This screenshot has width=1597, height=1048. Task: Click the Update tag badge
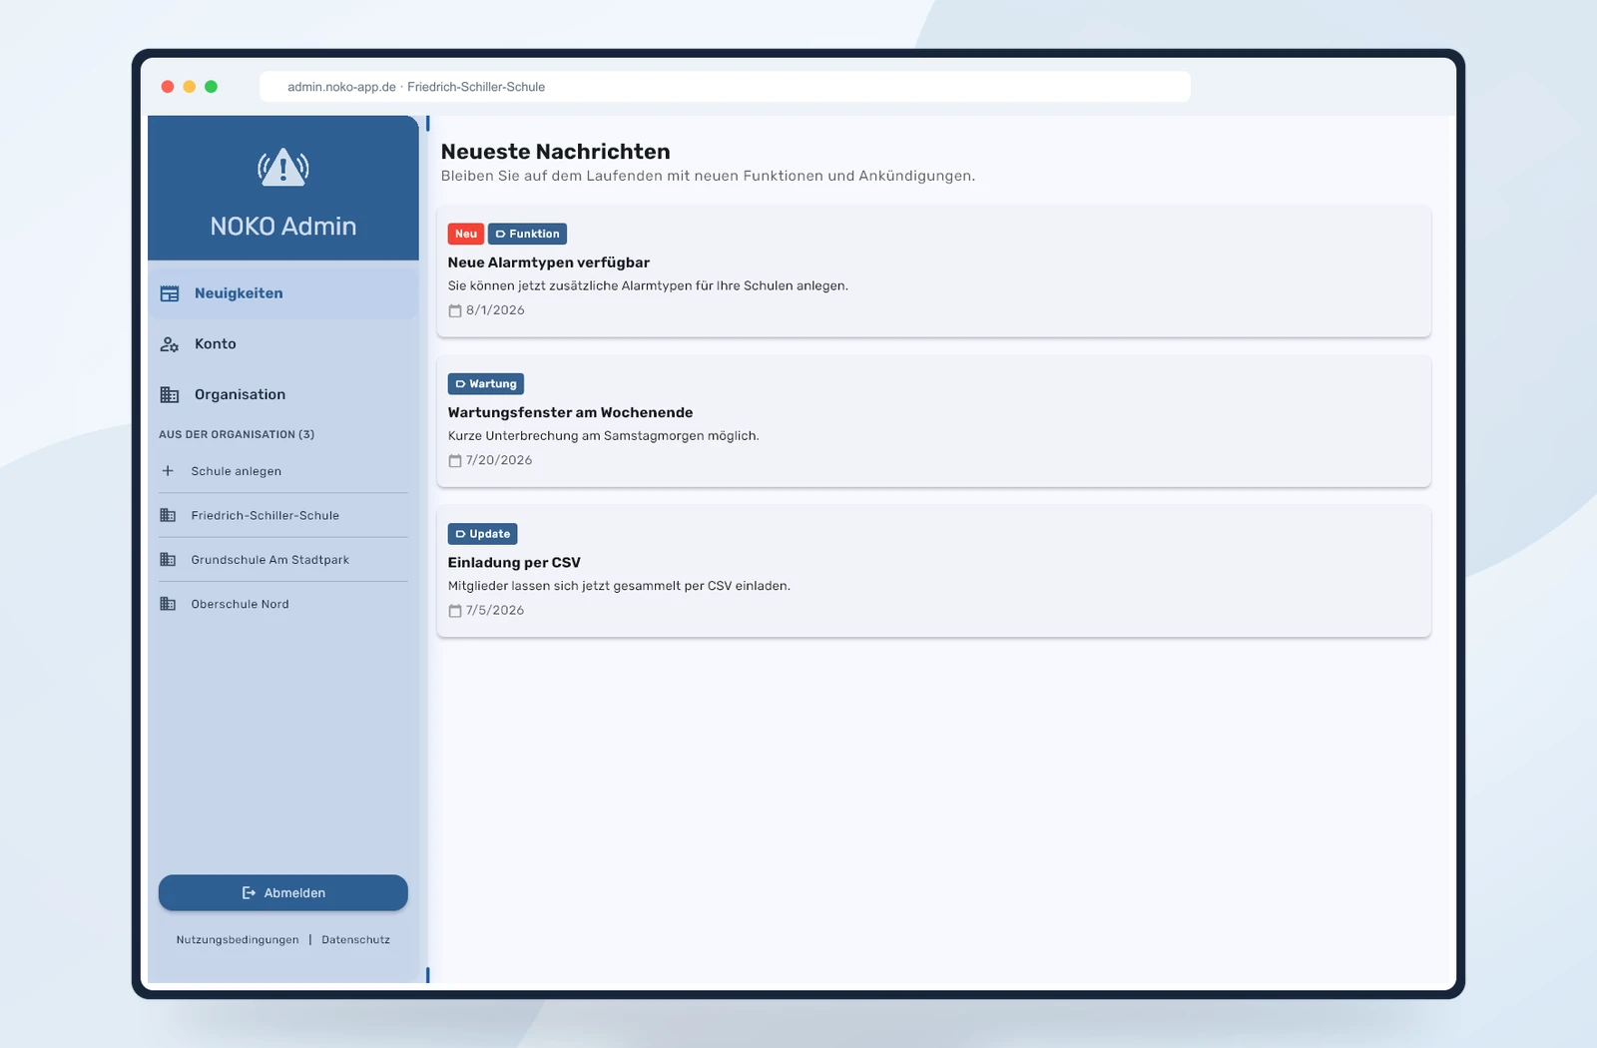(x=483, y=534)
